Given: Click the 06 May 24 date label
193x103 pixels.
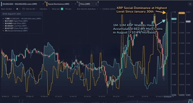Looking at the screenshot, I should pyautogui.click(x=5, y=96).
